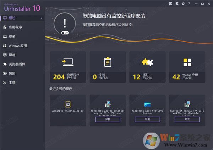This screenshot has width=213, height=150.
Task: Go to the 安装 install section
Action: [x=22, y=37]
